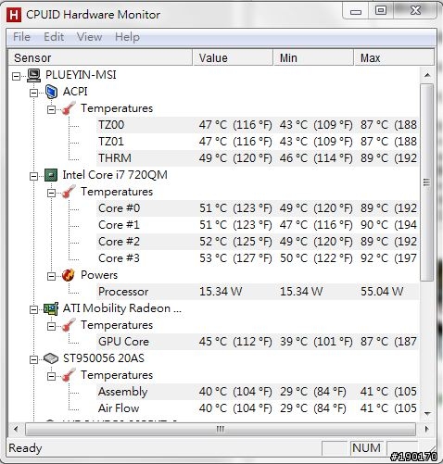The height and width of the screenshot is (464, 443).
Task: Collapse the ACPI node
Action: [x=33, y=93]
